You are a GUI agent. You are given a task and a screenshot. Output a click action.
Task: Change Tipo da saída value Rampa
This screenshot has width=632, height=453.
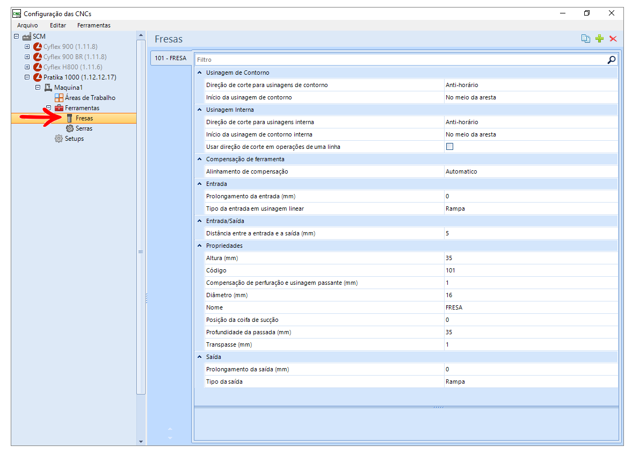[531, 382]
